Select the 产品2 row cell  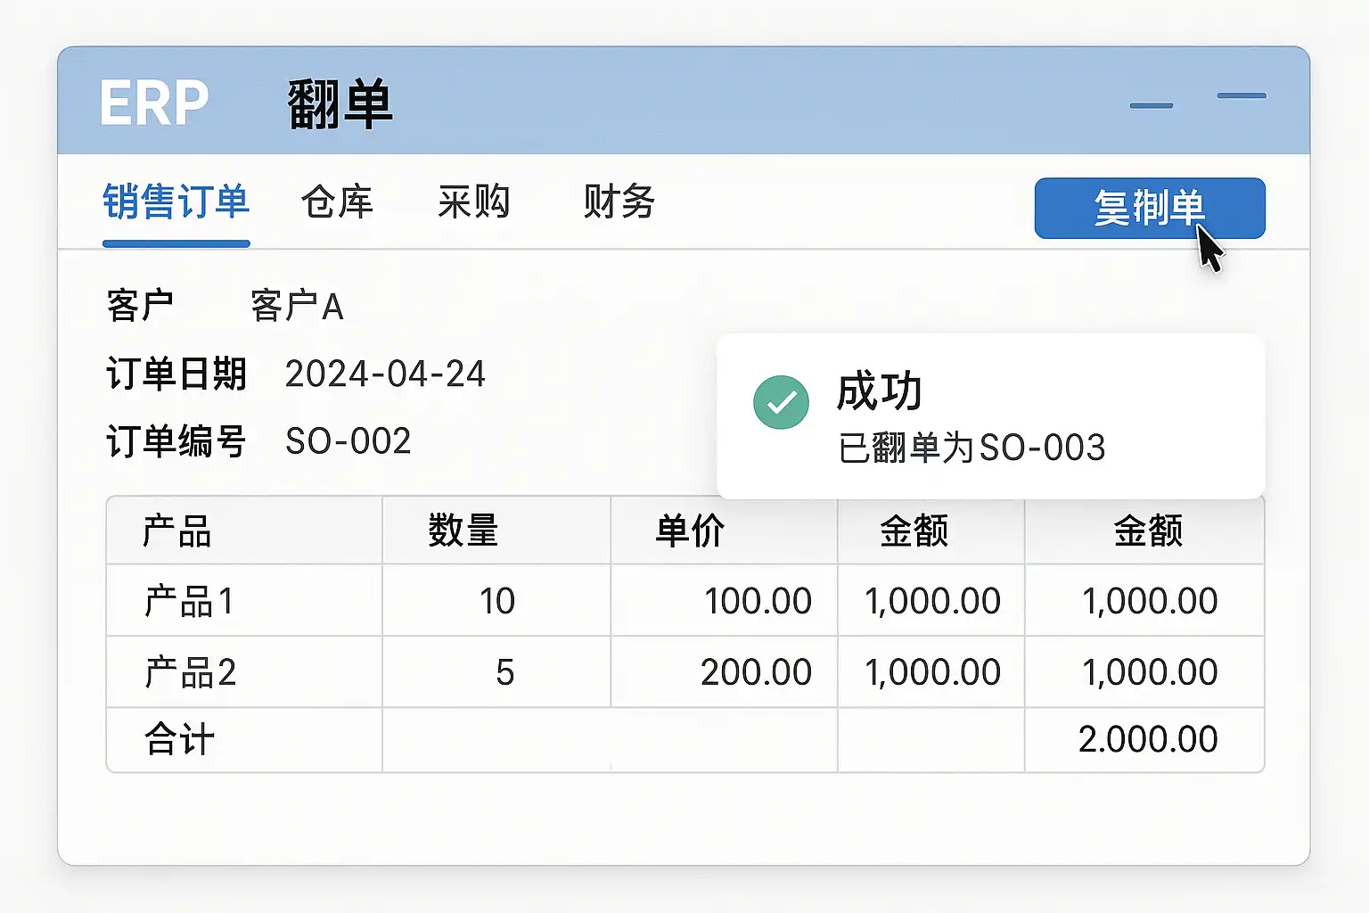pos(190,672)
